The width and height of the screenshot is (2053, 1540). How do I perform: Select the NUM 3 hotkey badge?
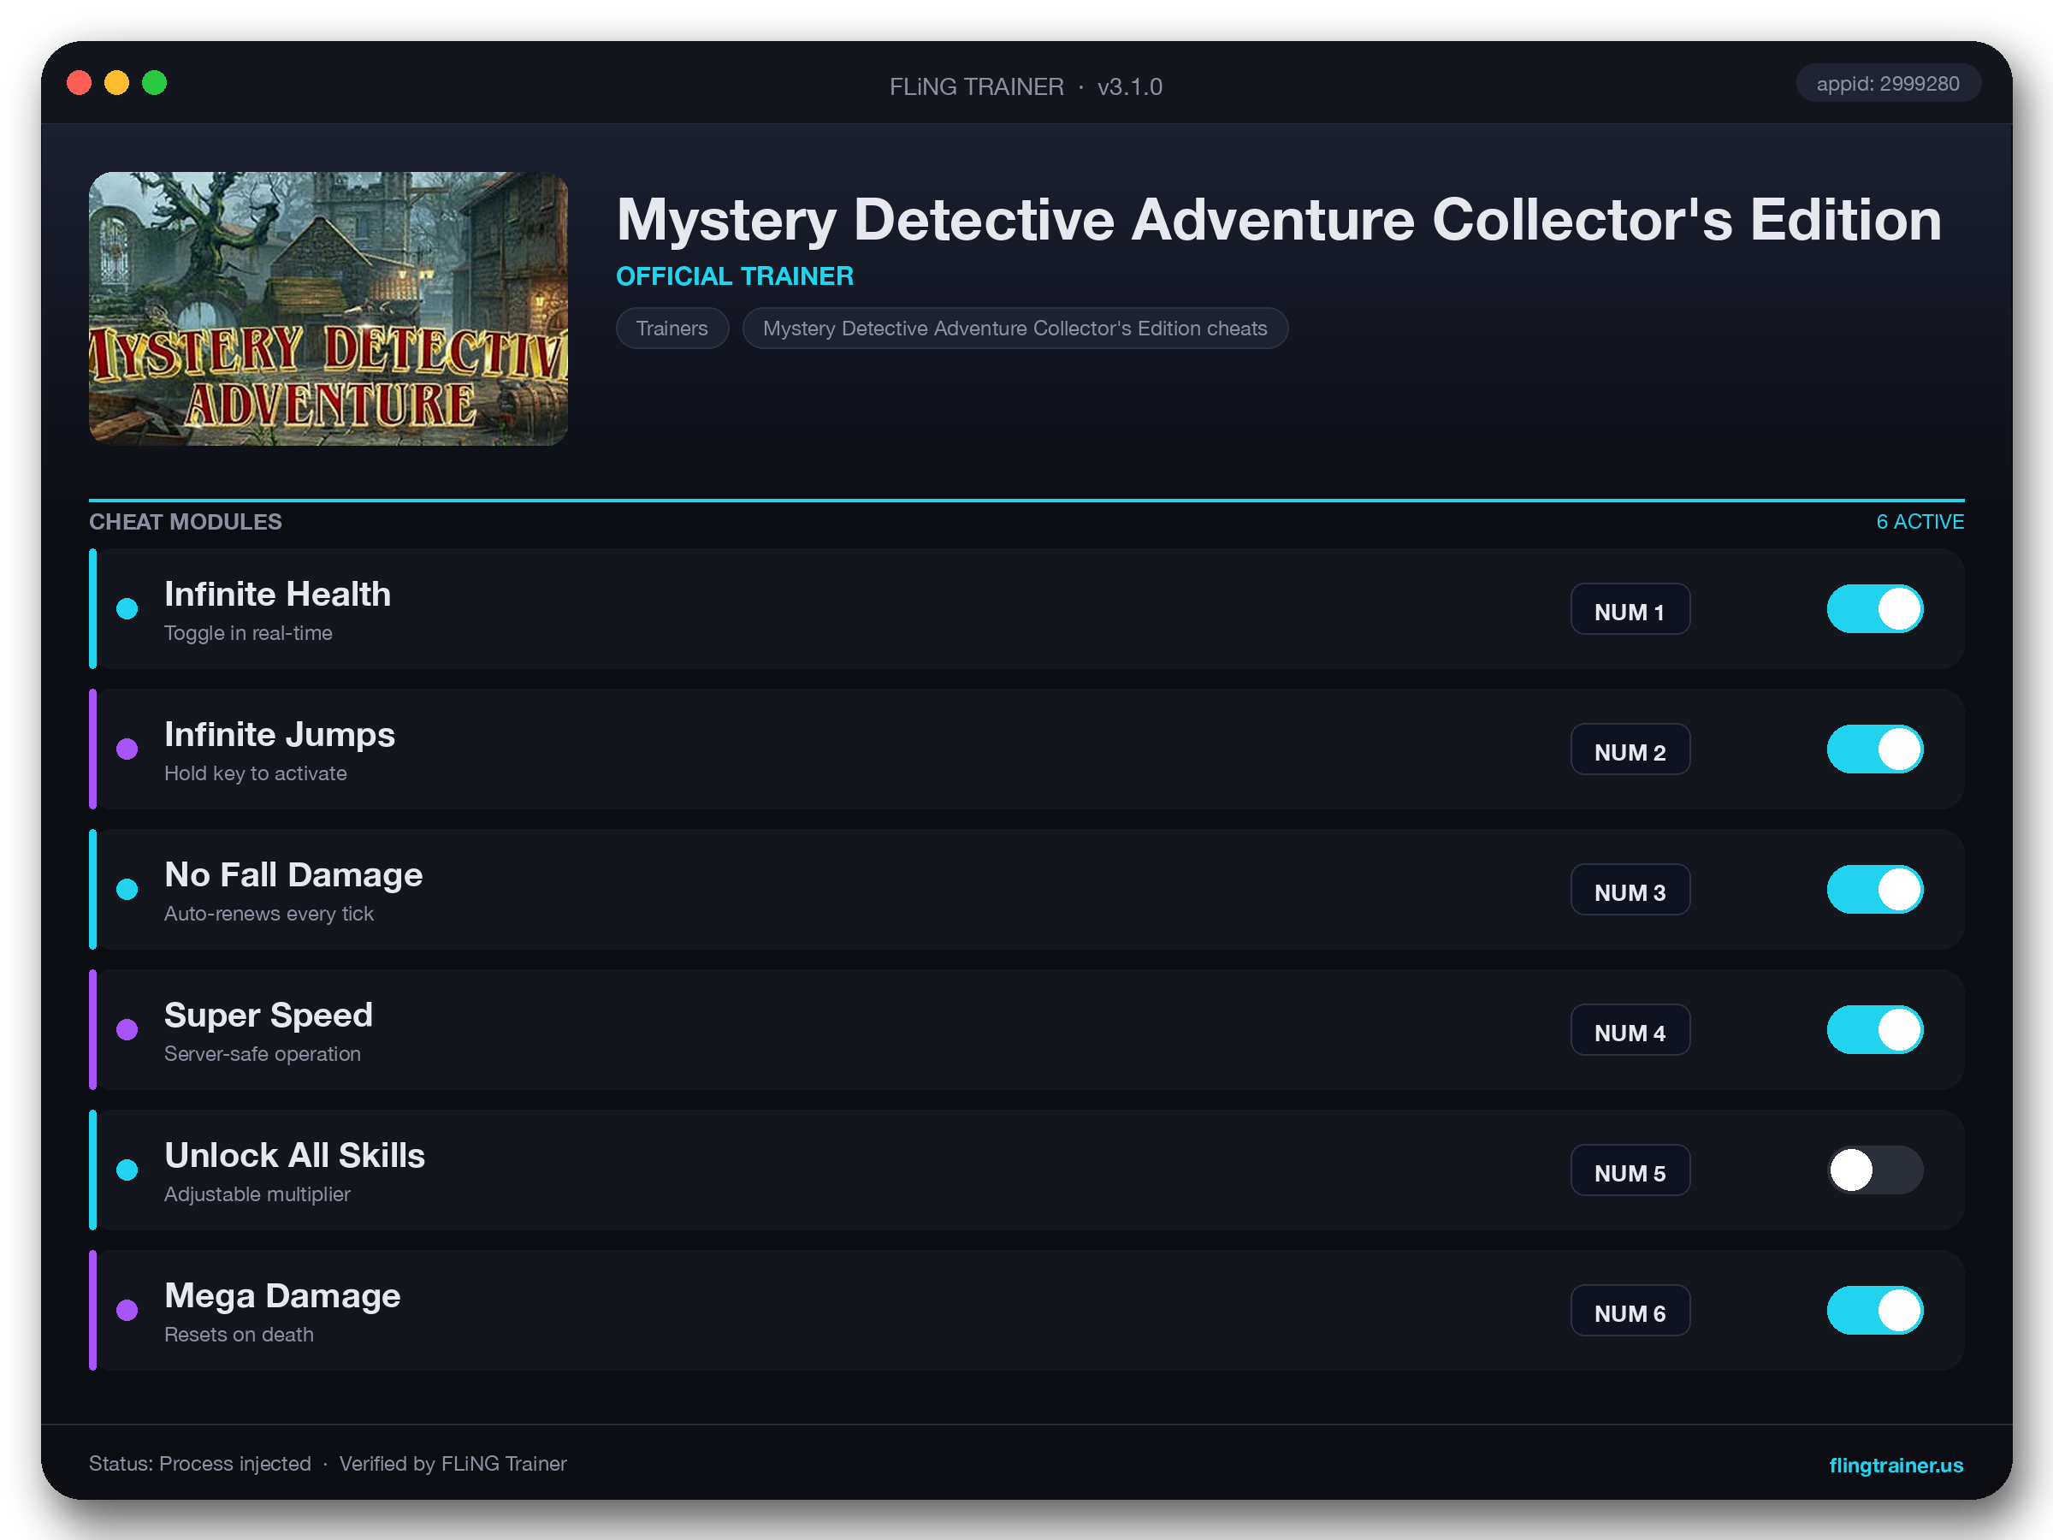tap(1630, 889)
